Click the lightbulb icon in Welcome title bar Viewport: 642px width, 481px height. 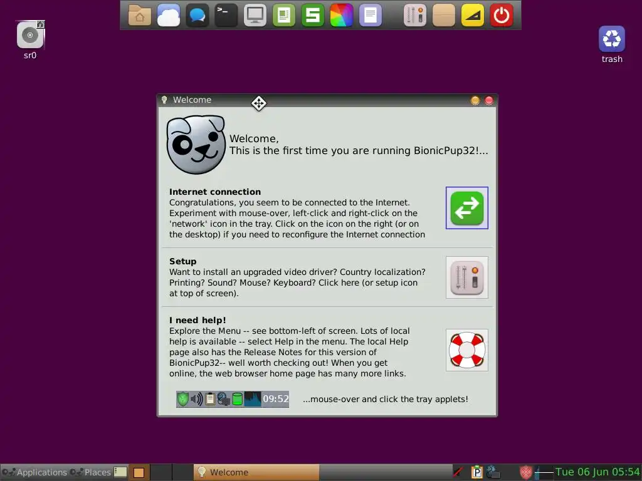tap(164, 100)
